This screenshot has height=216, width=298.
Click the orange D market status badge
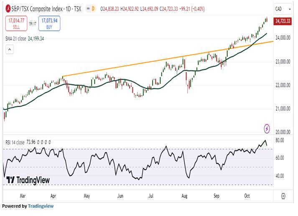(x=92, y=8)
